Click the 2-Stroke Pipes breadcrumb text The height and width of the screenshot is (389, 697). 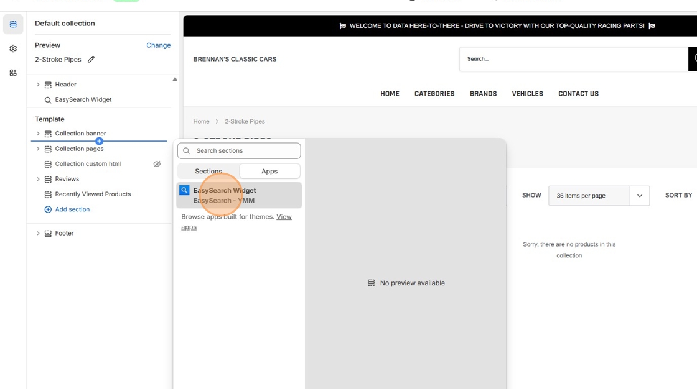tap(245, 121)
